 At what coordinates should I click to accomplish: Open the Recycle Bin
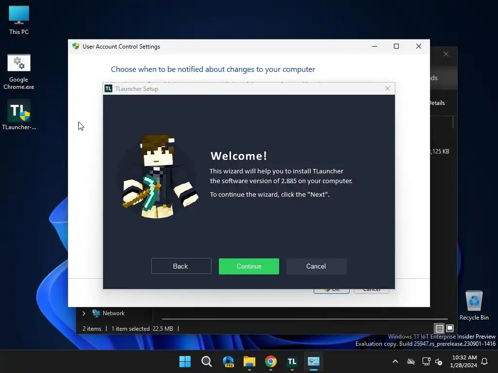point(474,305)
